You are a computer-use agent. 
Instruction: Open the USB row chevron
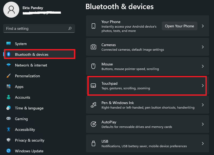203,143
